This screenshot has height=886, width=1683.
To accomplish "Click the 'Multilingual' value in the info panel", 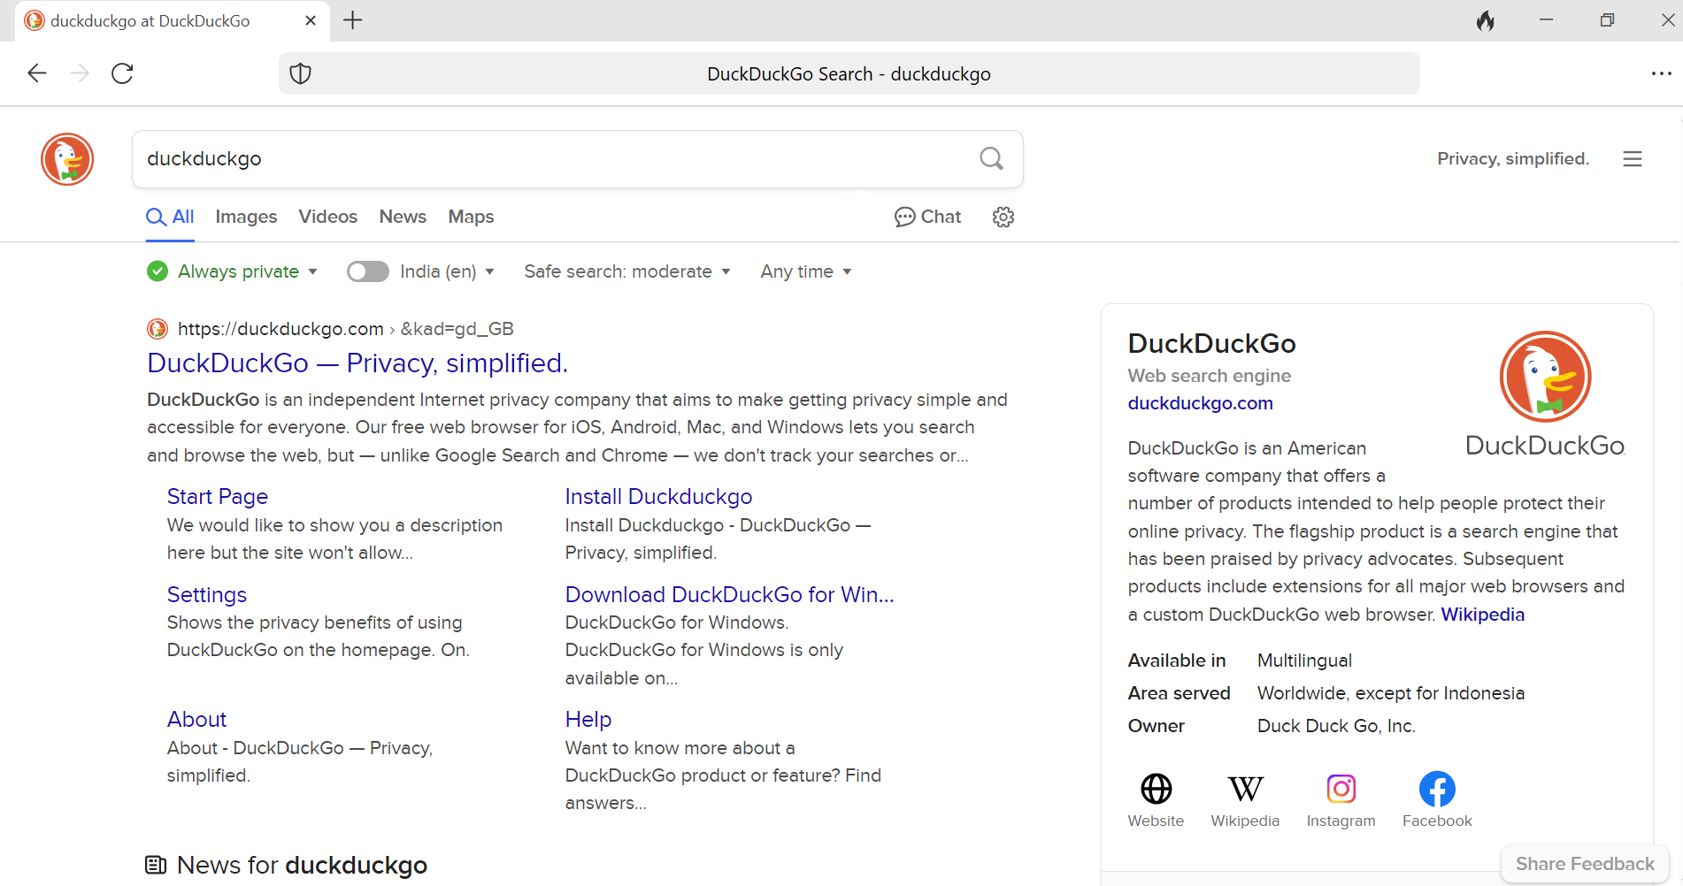I will [x=1304, y=661].
